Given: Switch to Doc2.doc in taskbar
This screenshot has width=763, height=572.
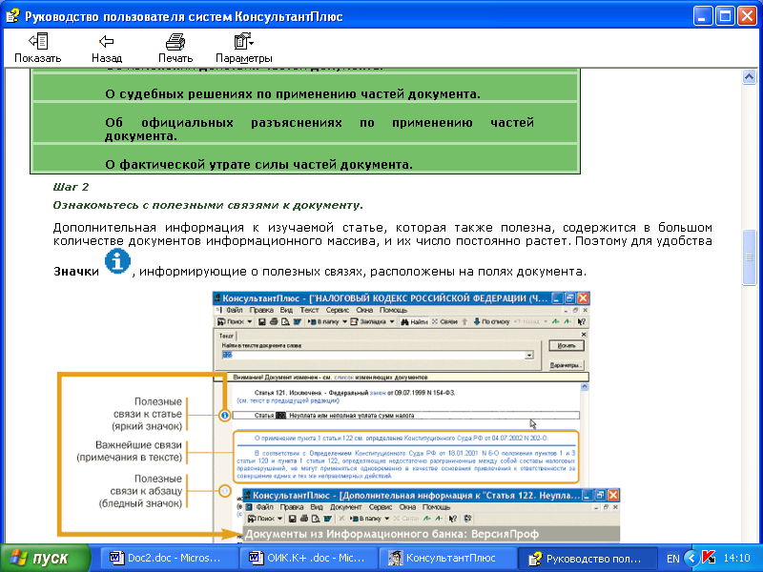Looking at the screenshot, I should tap(169, 558).
